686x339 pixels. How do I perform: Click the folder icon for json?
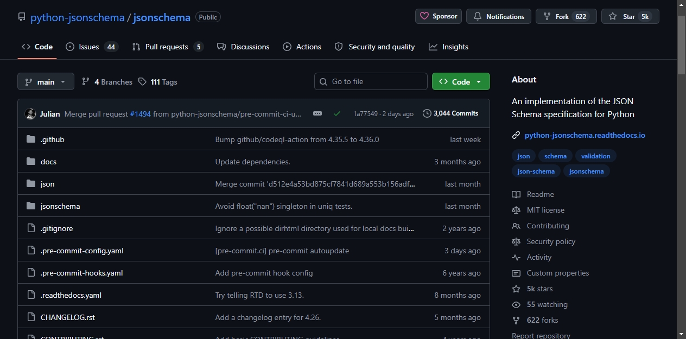click(31, 184)
